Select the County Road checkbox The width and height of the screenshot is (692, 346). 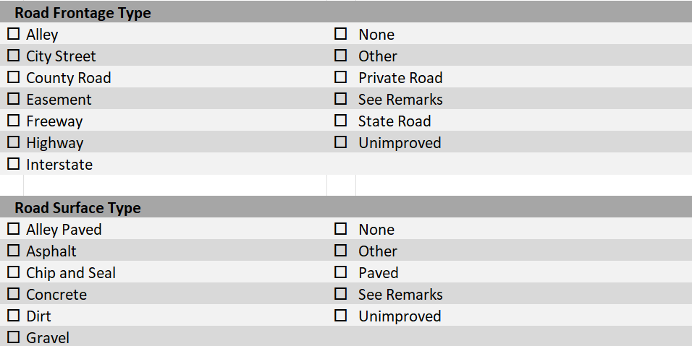14,77
